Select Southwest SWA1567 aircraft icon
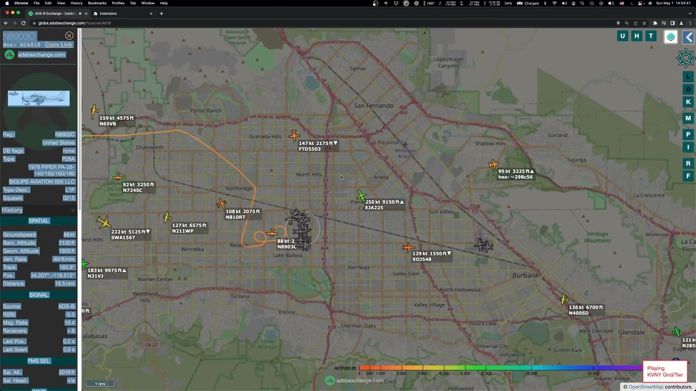 click(x=104, y=222)
